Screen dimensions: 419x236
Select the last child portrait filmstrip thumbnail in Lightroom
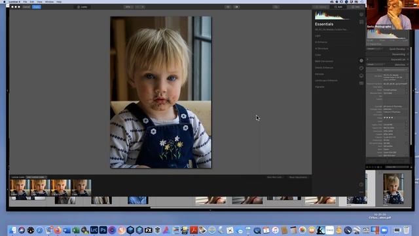[x=393, y=189]
